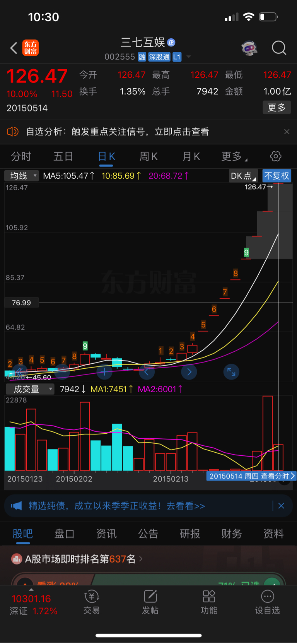Switch to the 周K chart tab
The width and height of the screenshot is (297, 643).
point(148,156)
